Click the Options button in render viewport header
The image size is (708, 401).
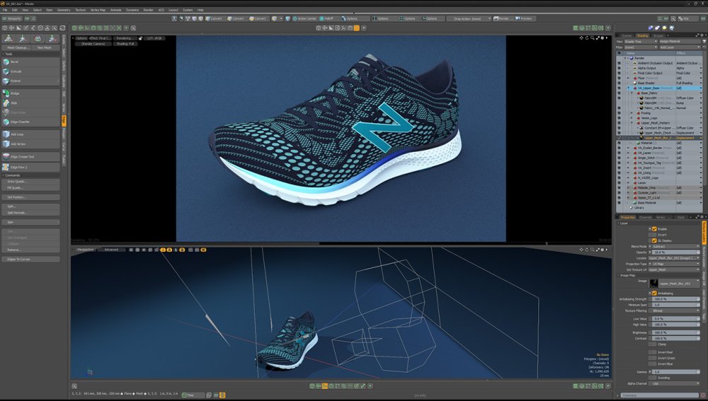pyautogui.click(x=81, y=38)
